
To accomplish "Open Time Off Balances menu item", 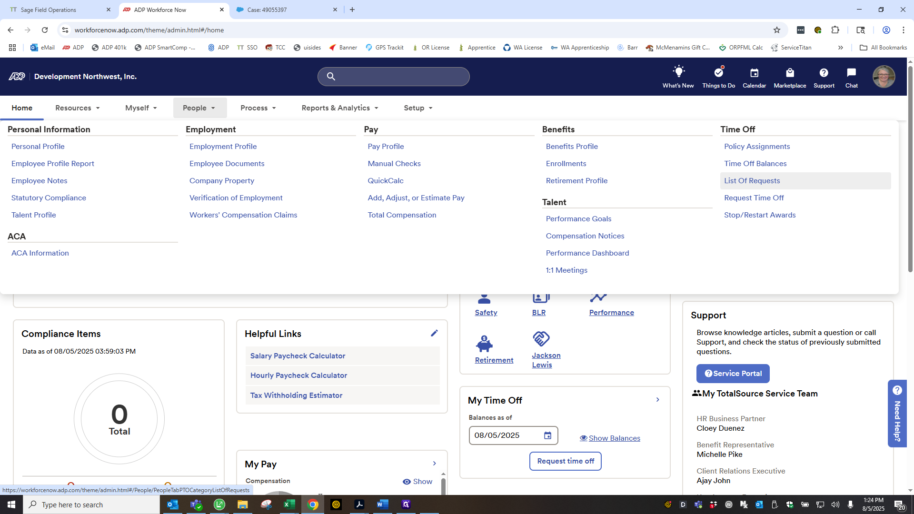I will 755,164.
